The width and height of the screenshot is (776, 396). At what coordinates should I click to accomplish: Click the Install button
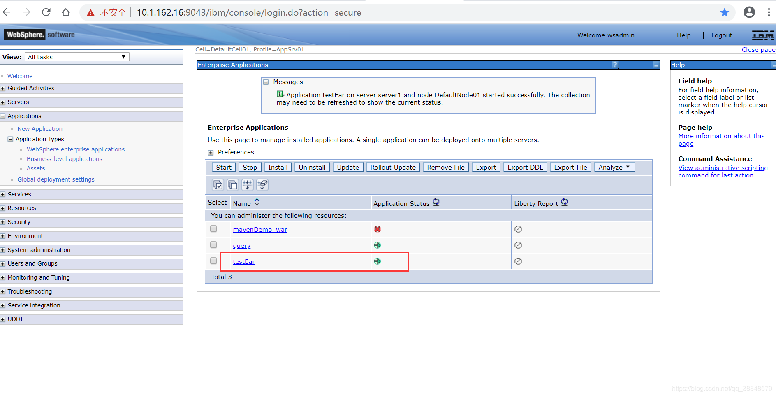[278, 167]
